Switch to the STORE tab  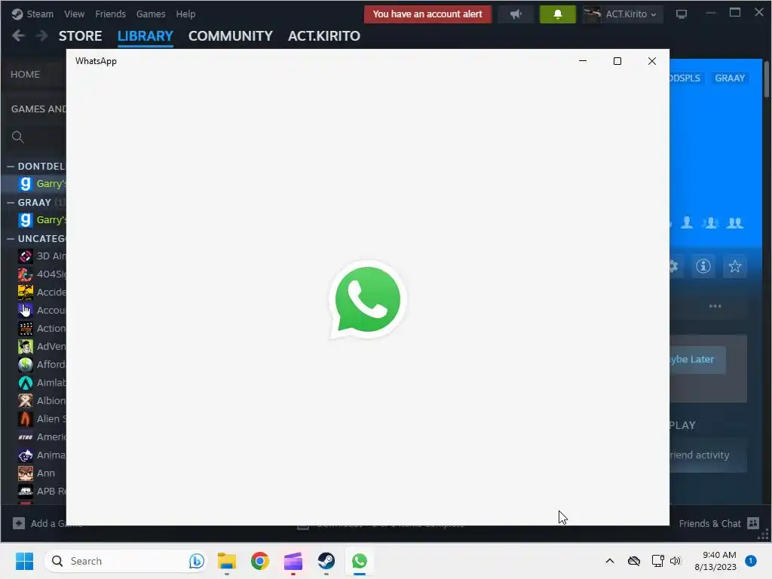[80, 36]
